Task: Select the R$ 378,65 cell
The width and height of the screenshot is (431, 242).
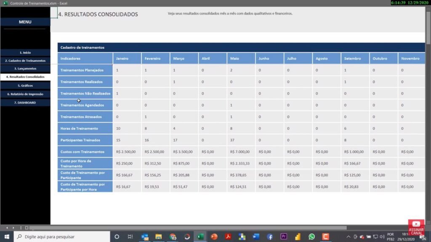Action: [241, 175]
